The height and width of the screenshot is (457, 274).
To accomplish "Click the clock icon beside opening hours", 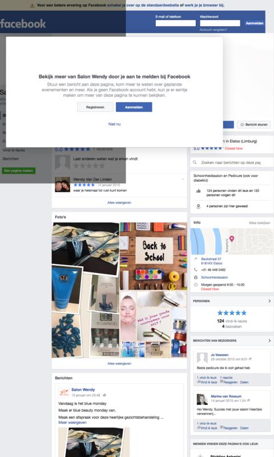I will click(196, 284).
